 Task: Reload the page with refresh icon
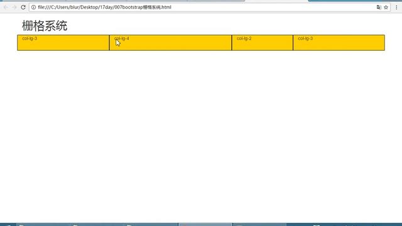click(x=23, y=7)
